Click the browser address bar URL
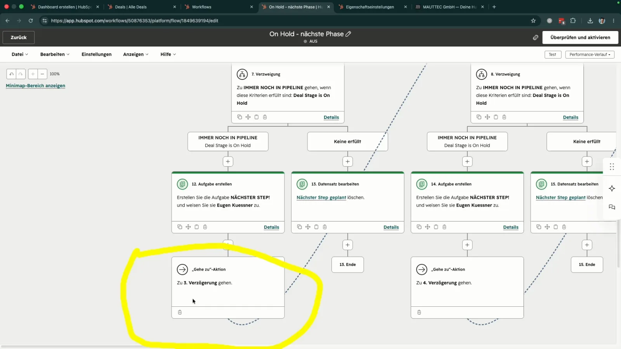This screenshot has height=349, width=621. tap(134, 21)
